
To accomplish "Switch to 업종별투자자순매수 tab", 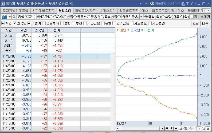I will (x=134, y=11).
